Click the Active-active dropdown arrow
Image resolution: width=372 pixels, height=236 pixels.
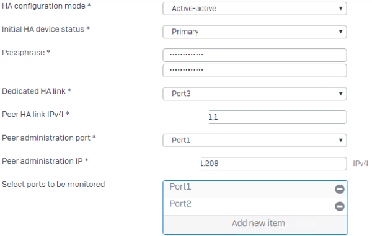340,9
